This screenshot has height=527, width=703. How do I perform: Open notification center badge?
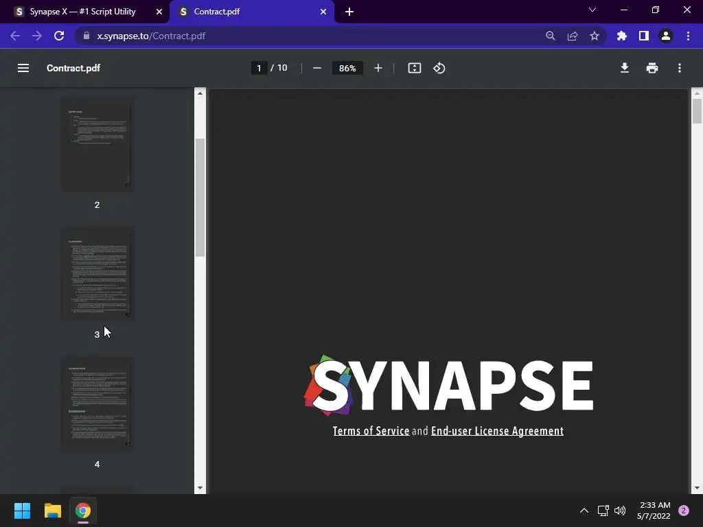click(x=683, y=511)
